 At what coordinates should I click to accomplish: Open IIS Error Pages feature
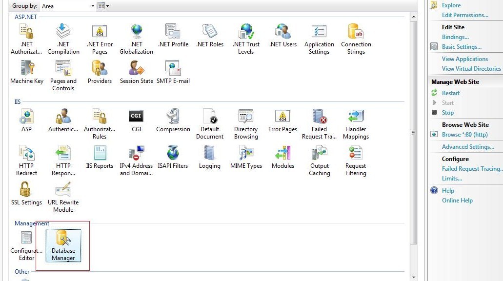tap(282, 120)
